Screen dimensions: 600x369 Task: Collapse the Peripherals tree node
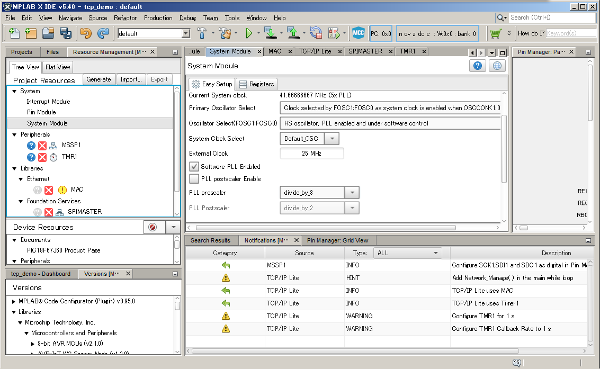[x=15, y=134]
